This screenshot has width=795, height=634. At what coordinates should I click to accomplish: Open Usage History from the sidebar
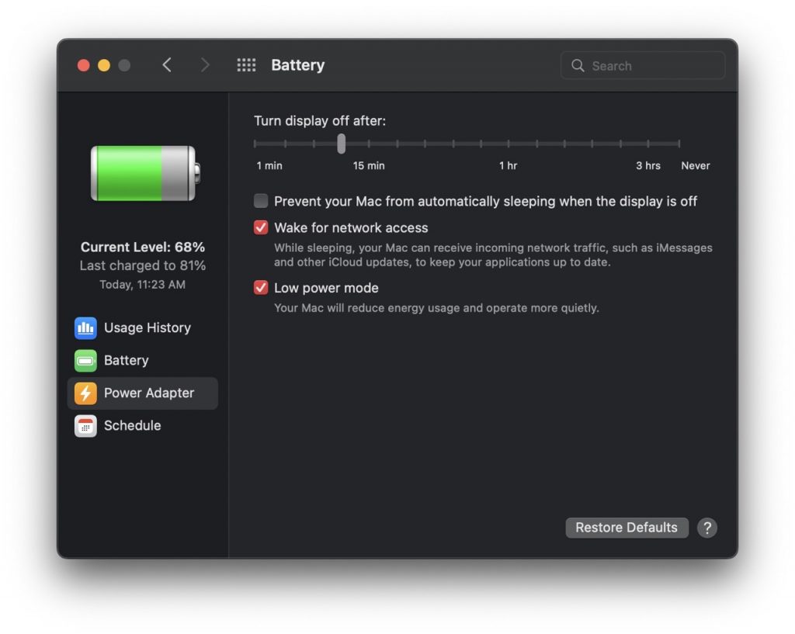click(x=148, y=327)
